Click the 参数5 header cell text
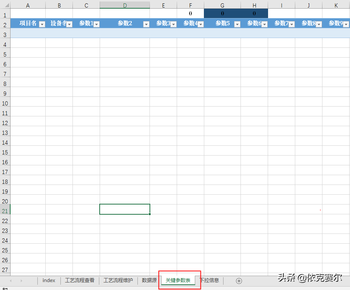This screenshot has width=350, height=290. coord(222,23)
